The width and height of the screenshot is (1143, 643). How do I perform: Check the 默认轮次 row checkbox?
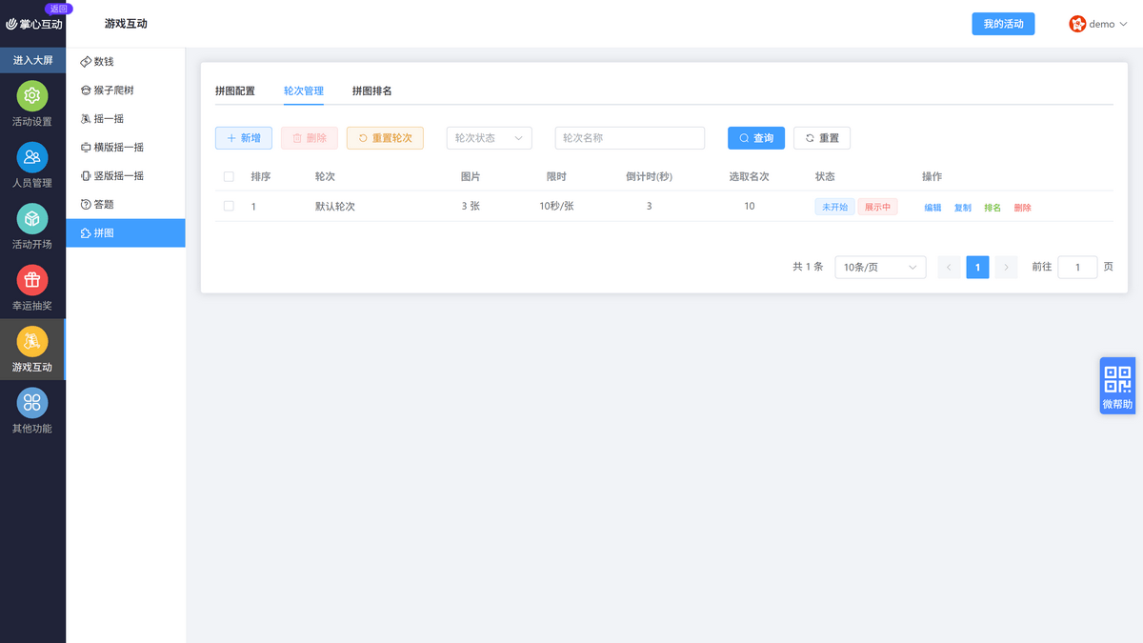click(x=229, y=206)
